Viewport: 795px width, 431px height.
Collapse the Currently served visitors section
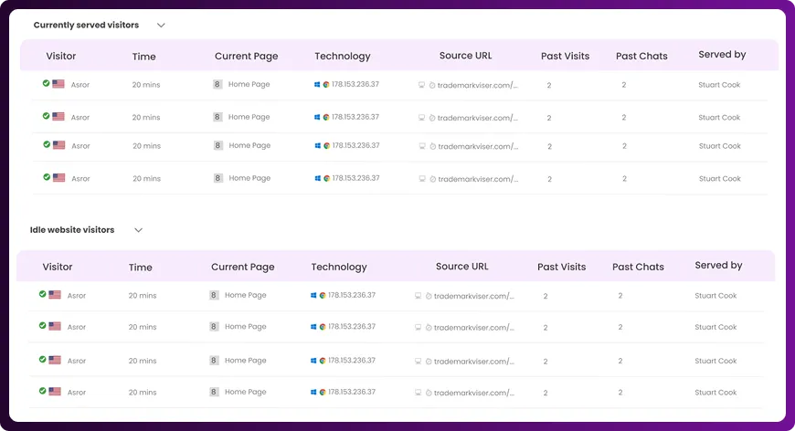tap(161, 26)
